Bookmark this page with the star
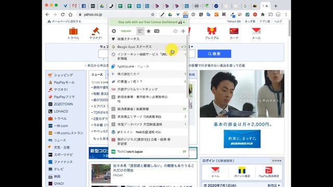Screen dimensions: 333x187 coord(152,15)
